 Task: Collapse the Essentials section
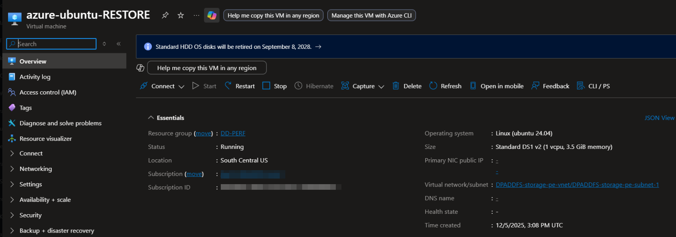151,118
